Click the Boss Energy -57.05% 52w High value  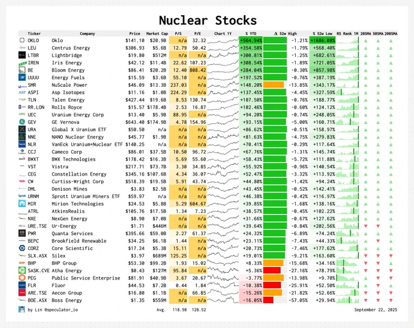point(298,300)
